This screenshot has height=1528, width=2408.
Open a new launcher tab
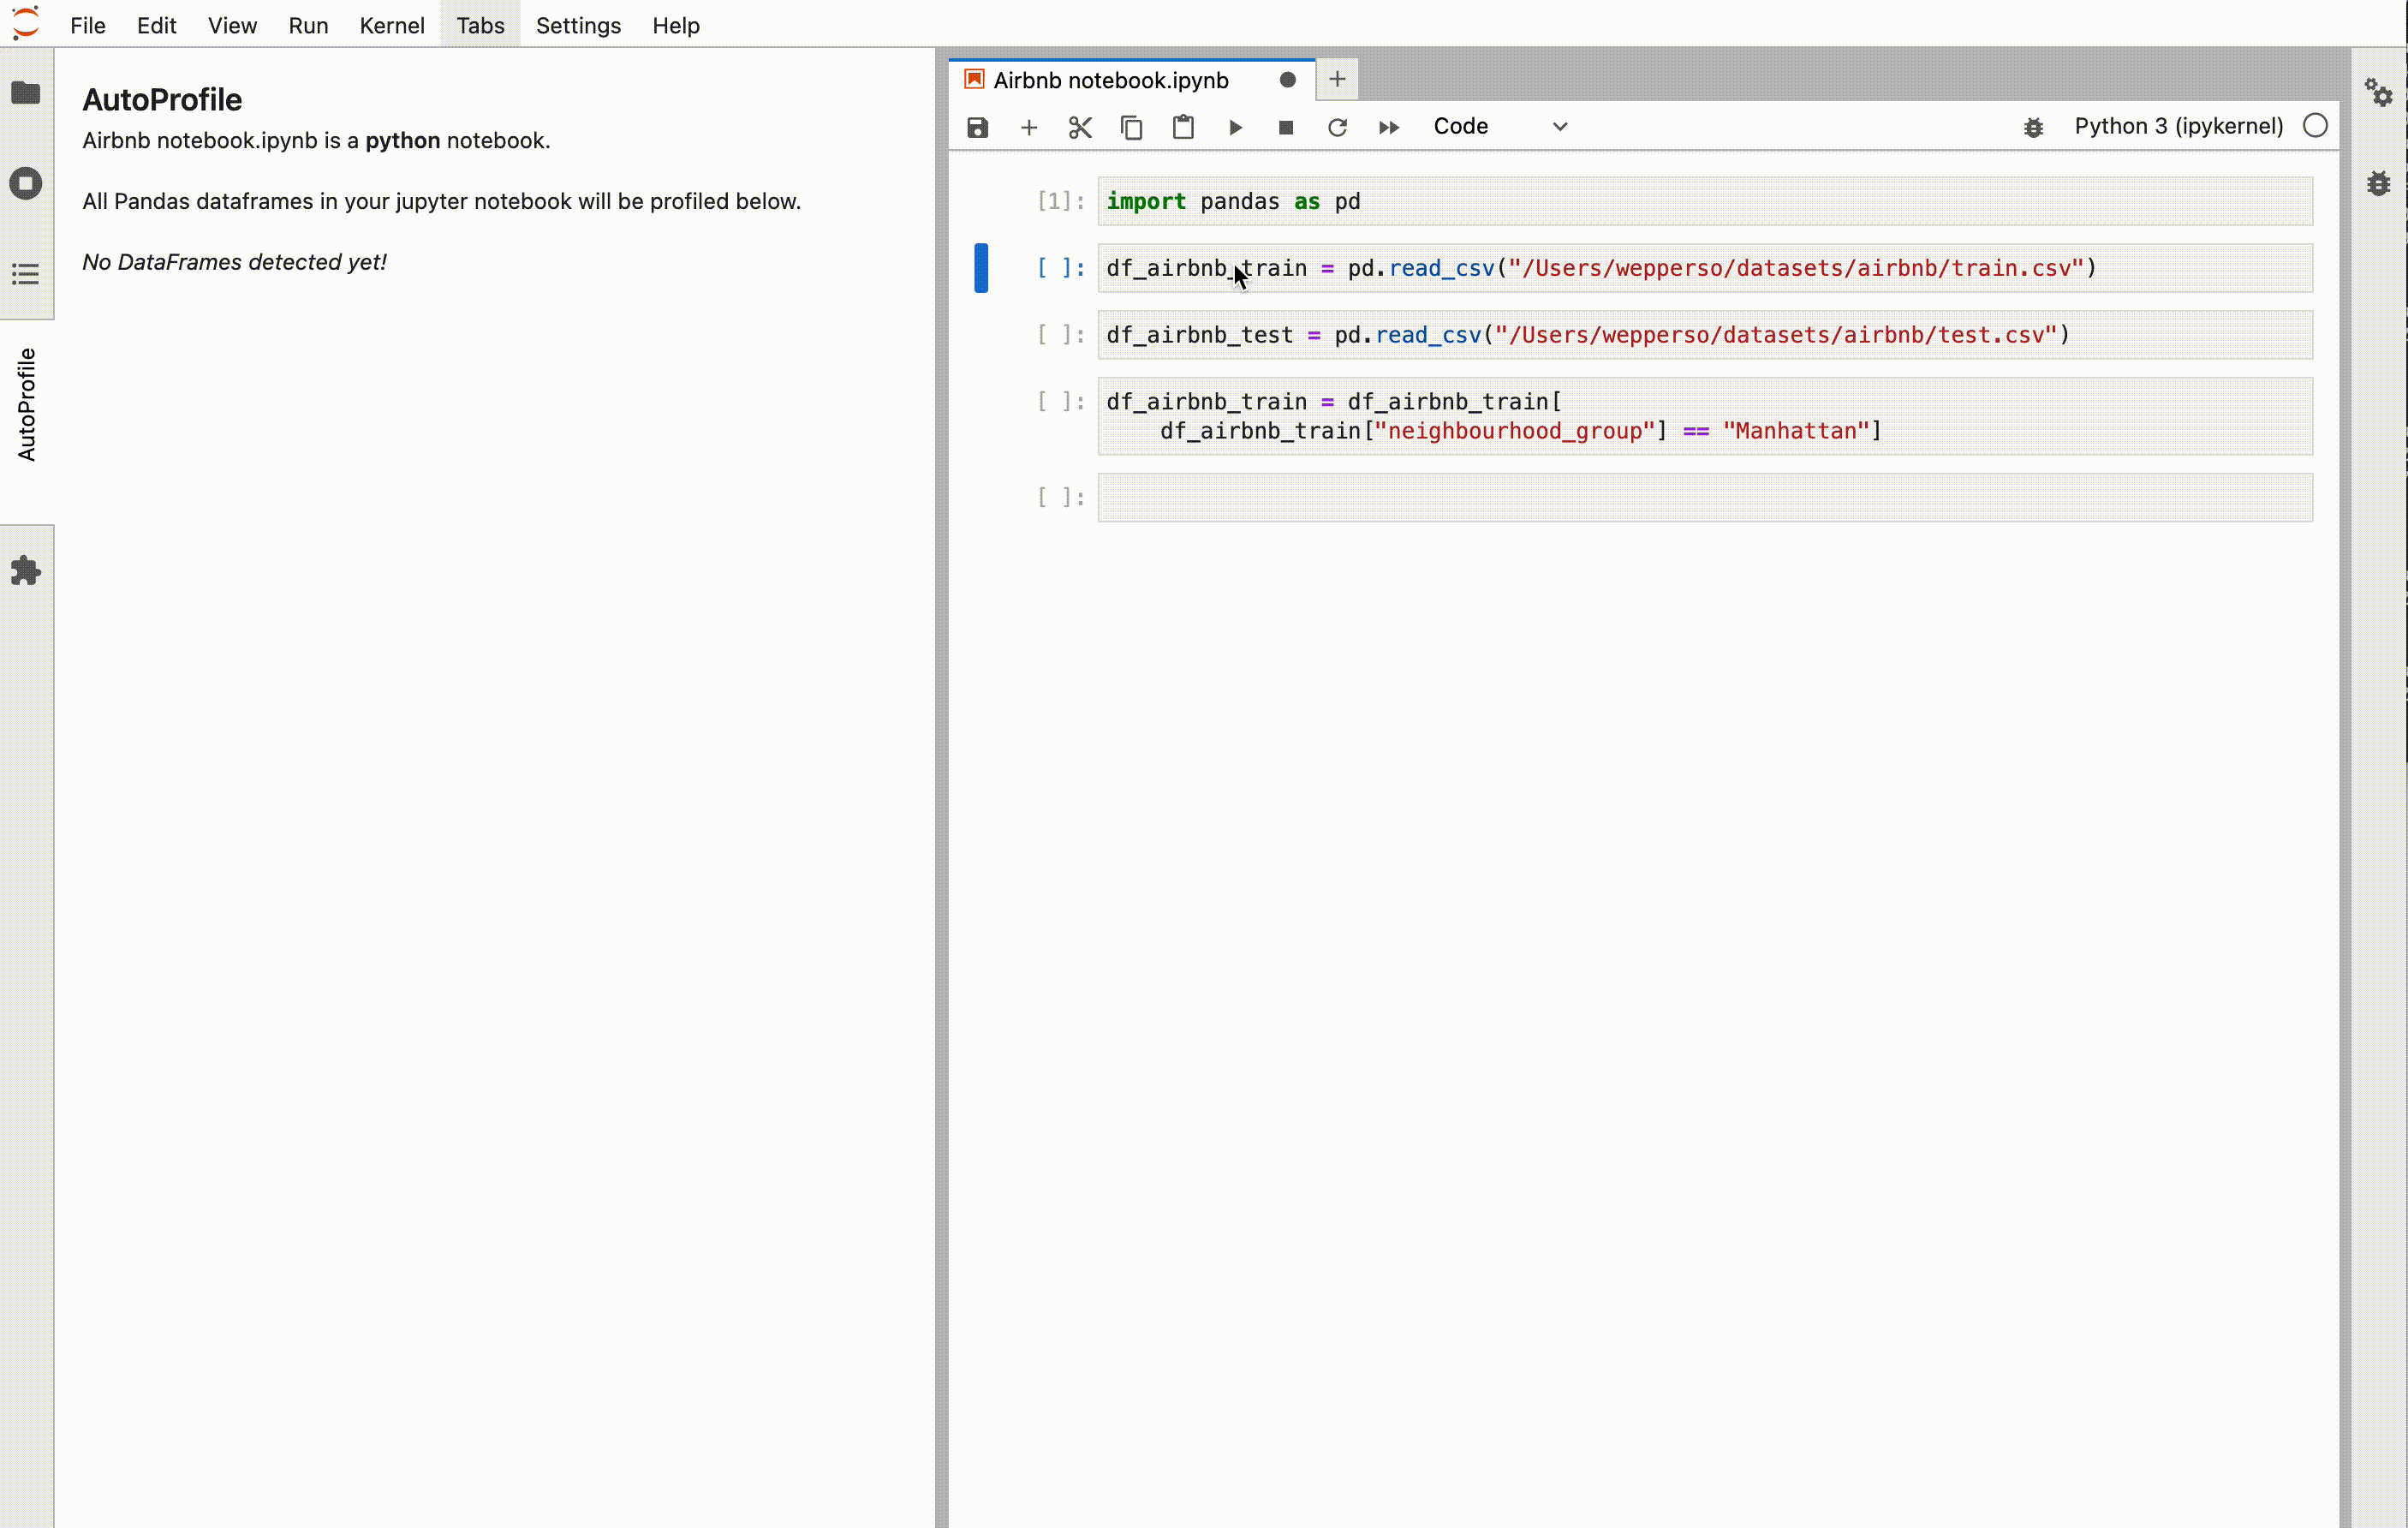1337,79
